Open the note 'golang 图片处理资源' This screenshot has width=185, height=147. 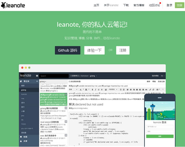(x=53, y=113)
